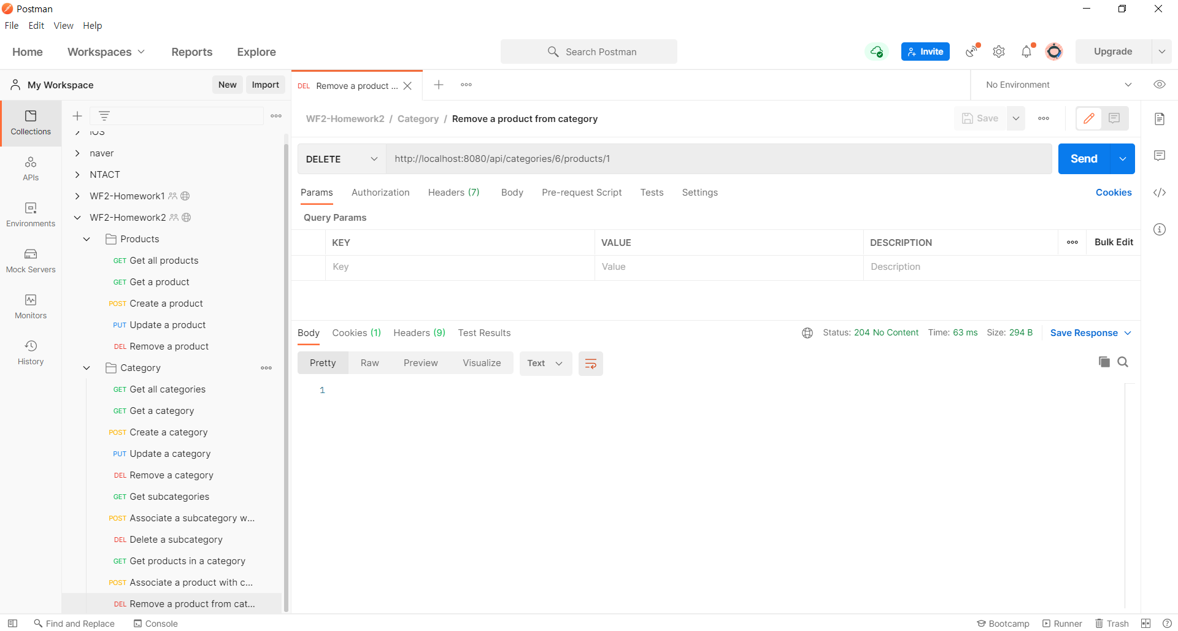Switch to the Headers (7) request tab
The height and width of the screenshot is (631, 1178).
click(x=453, y=193)
